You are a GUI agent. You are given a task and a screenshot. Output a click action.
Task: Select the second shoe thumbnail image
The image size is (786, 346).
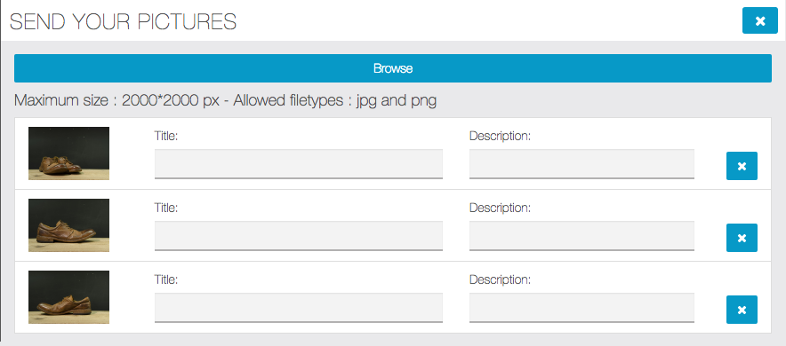click(x=68, y=225)
